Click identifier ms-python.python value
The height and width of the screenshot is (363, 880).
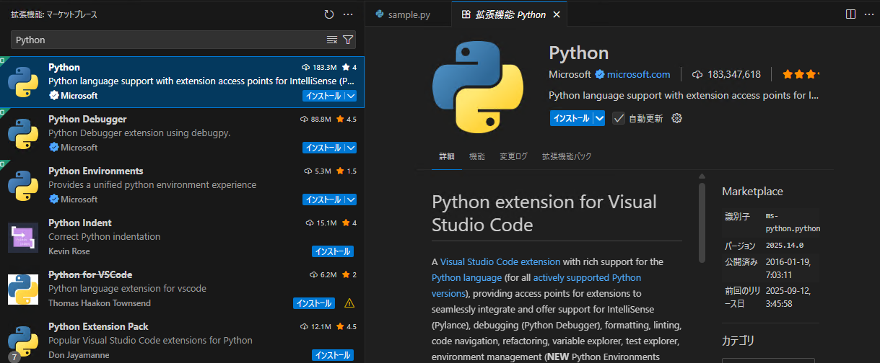[x=793, y=222]
